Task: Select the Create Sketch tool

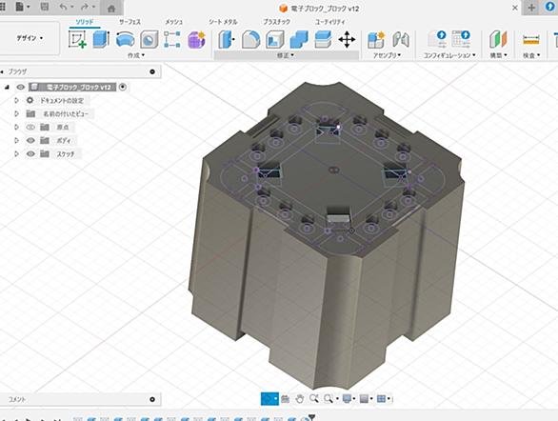Action: [77, 39]
